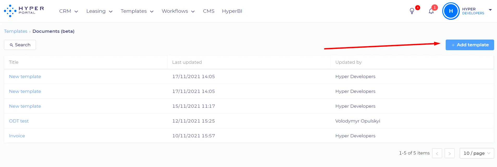Open New template updated 15/11/2021 11:17
Image resolution: width=497 pixels, height=167 pixels.
point(25,106)
